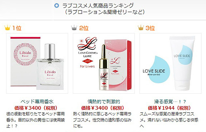The height and width of the screenshot is (132, 206).
Task: Click the bronze crown icon for 3位
Action: point(141,28)
